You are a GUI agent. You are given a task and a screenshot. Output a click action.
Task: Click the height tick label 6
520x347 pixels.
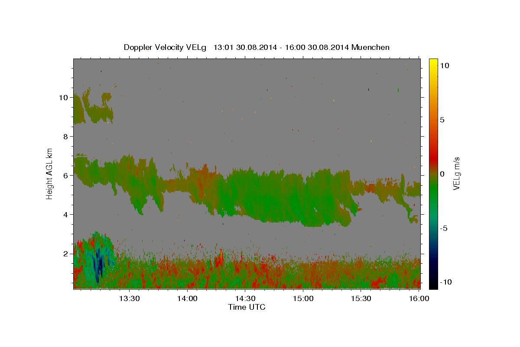66,176
